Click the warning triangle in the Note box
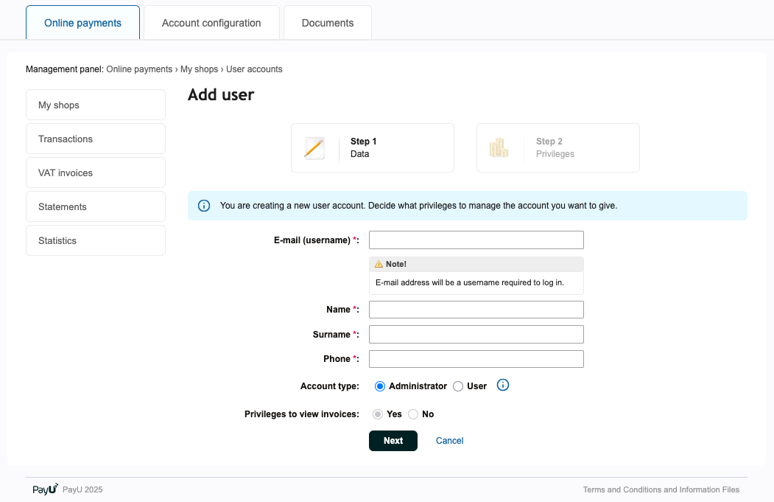774x502 pixels. click(x=379, y=263)
